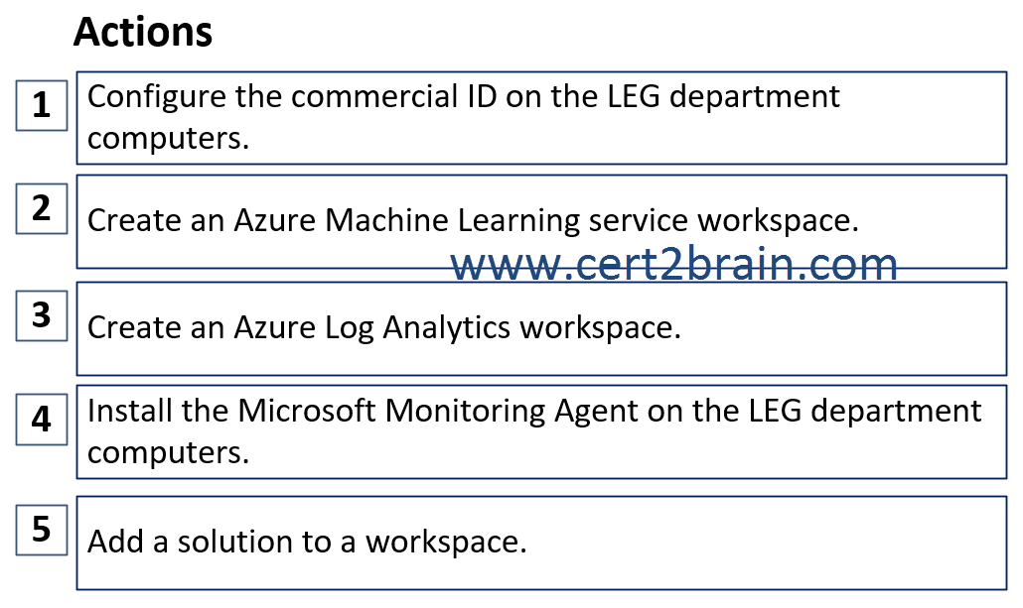Image resolution: width=1023 pixels, height=608 pixels.
Task: Select 'Add a solution to a workspace'
Action: click(541, 543)
